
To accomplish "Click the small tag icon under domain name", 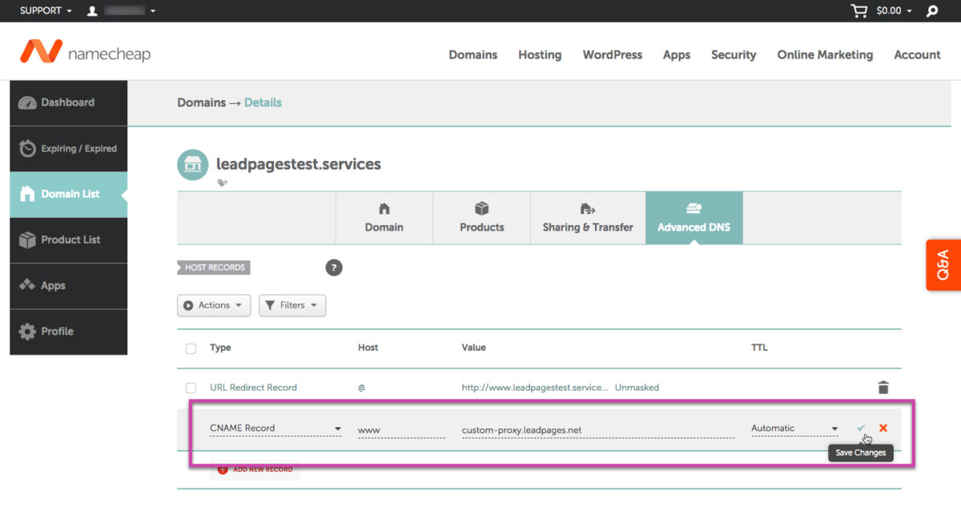I will (x=223, y=183).
